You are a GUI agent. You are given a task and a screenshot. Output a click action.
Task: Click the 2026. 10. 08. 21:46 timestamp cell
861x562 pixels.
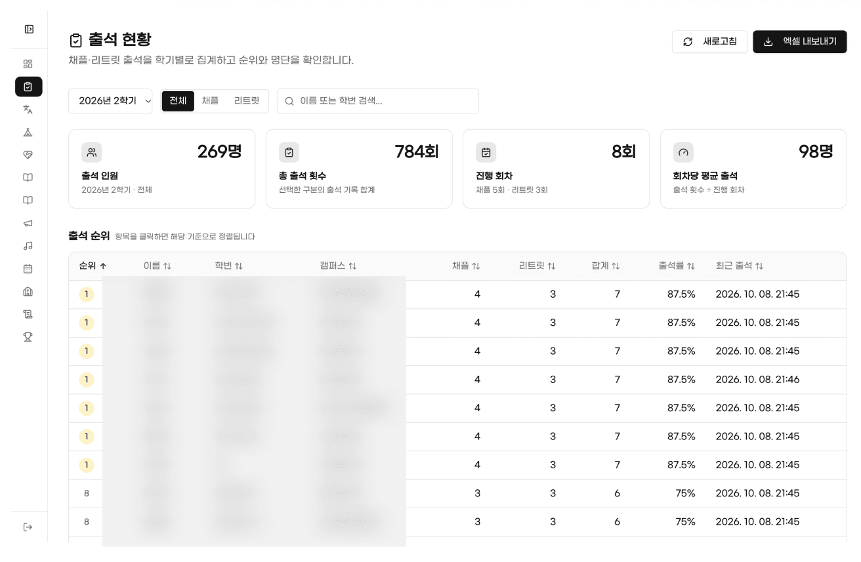[x=757, y=380]
